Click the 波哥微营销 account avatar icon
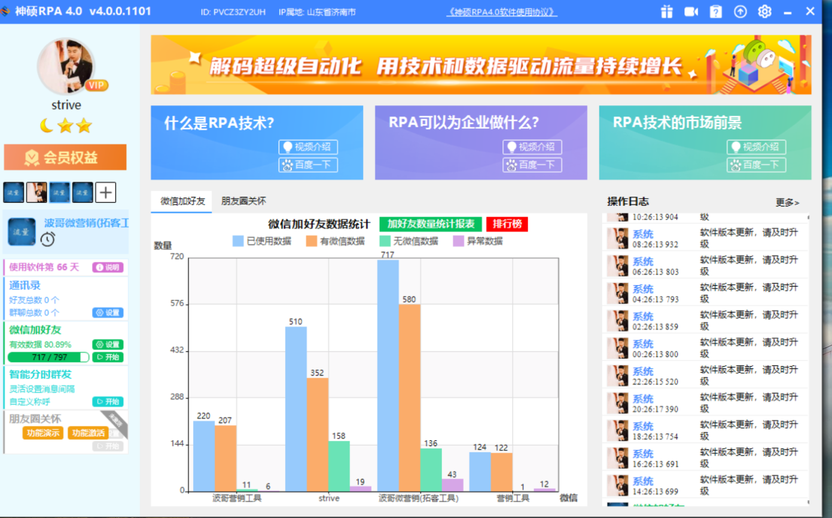832x518 pixels. 22,231
